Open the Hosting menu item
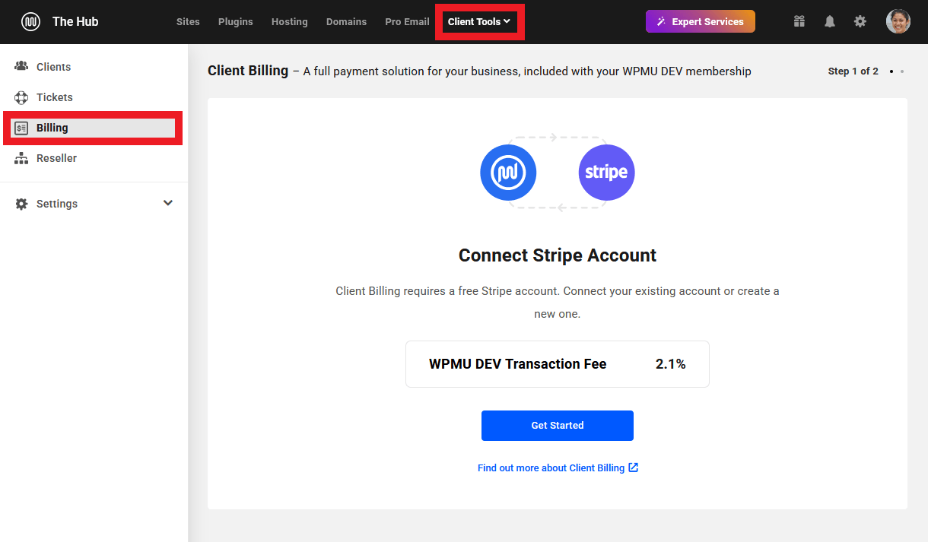 click(x=289, y=21)
